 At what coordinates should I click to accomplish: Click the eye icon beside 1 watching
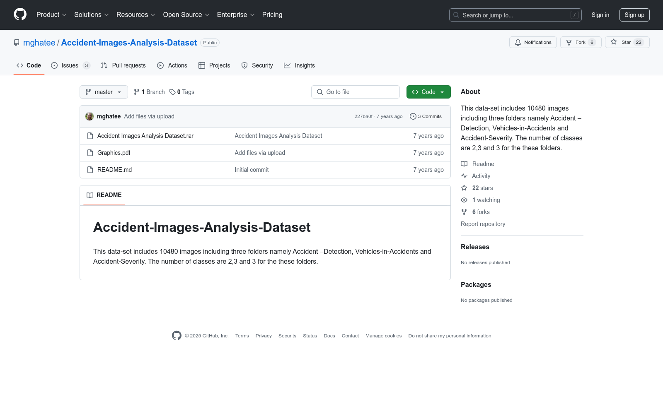point(464,200)
